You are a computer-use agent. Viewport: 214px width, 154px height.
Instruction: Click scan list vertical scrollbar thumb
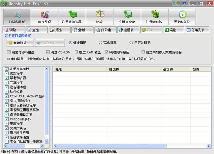tap(46, 103)
